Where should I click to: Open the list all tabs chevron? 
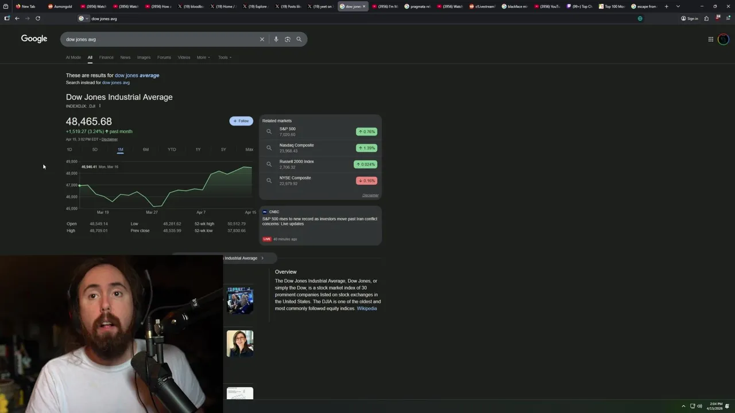pos(678,6)
